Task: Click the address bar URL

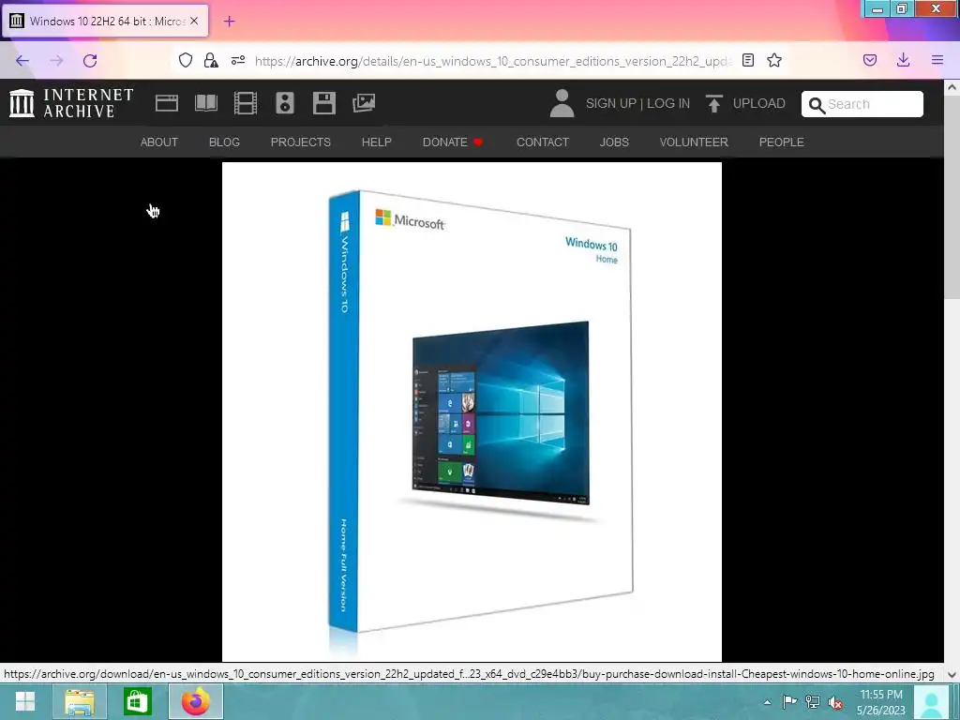Action: [493, 61]
